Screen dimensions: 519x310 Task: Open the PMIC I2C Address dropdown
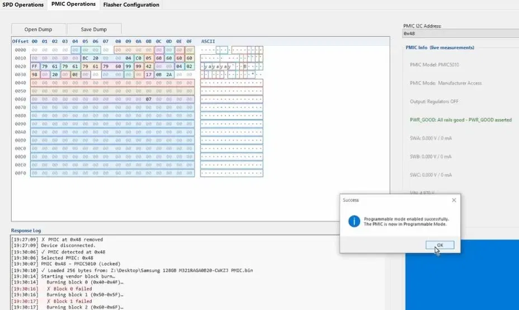pos(460,34)
